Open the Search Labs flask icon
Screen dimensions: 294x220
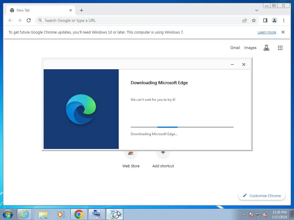click(266, 48)
